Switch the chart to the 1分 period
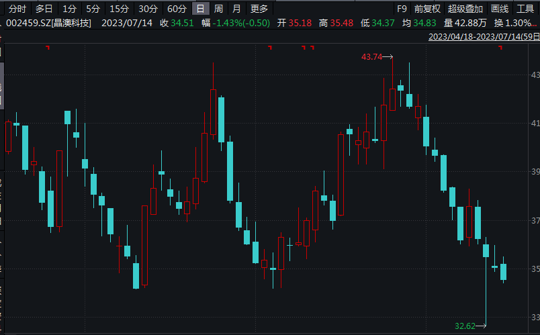The height and width of the screenshot is (335, 540). coord(69,9)
